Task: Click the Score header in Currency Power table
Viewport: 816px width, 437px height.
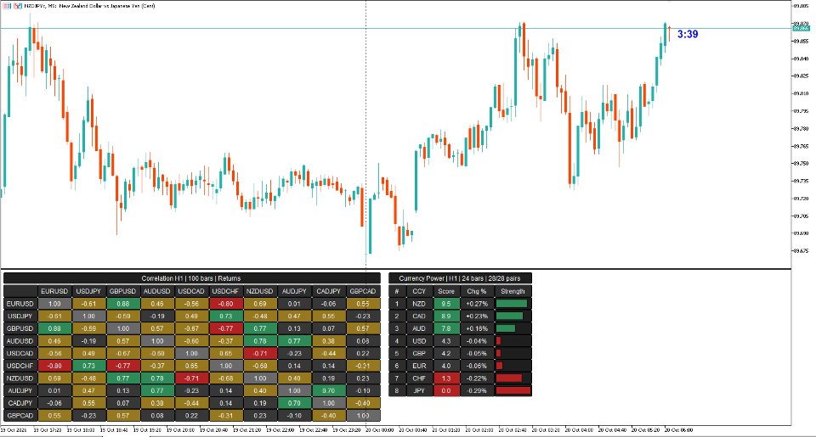Action: pyautogui.click(x=446, y=291)
